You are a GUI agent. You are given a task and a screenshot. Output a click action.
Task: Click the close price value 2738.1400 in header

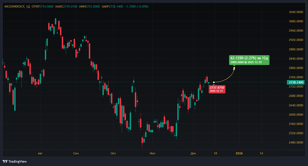[x=116, y=6]
